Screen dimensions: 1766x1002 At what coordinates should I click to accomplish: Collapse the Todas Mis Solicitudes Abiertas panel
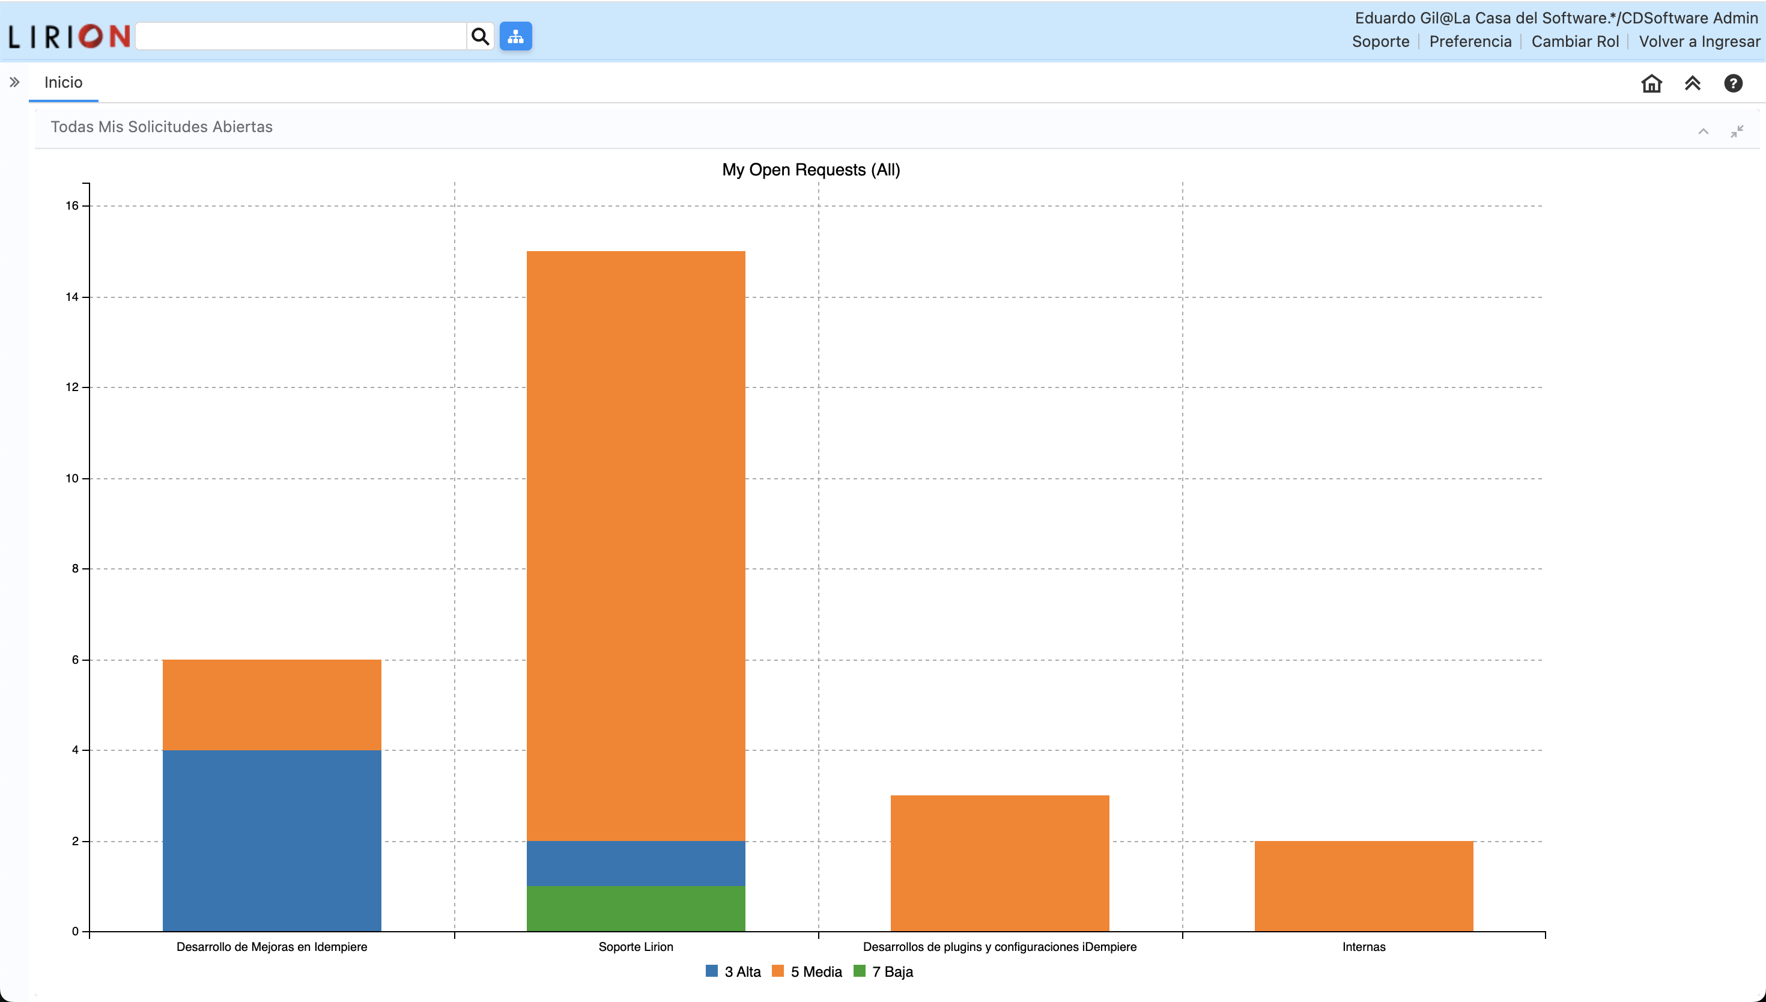1703,132
